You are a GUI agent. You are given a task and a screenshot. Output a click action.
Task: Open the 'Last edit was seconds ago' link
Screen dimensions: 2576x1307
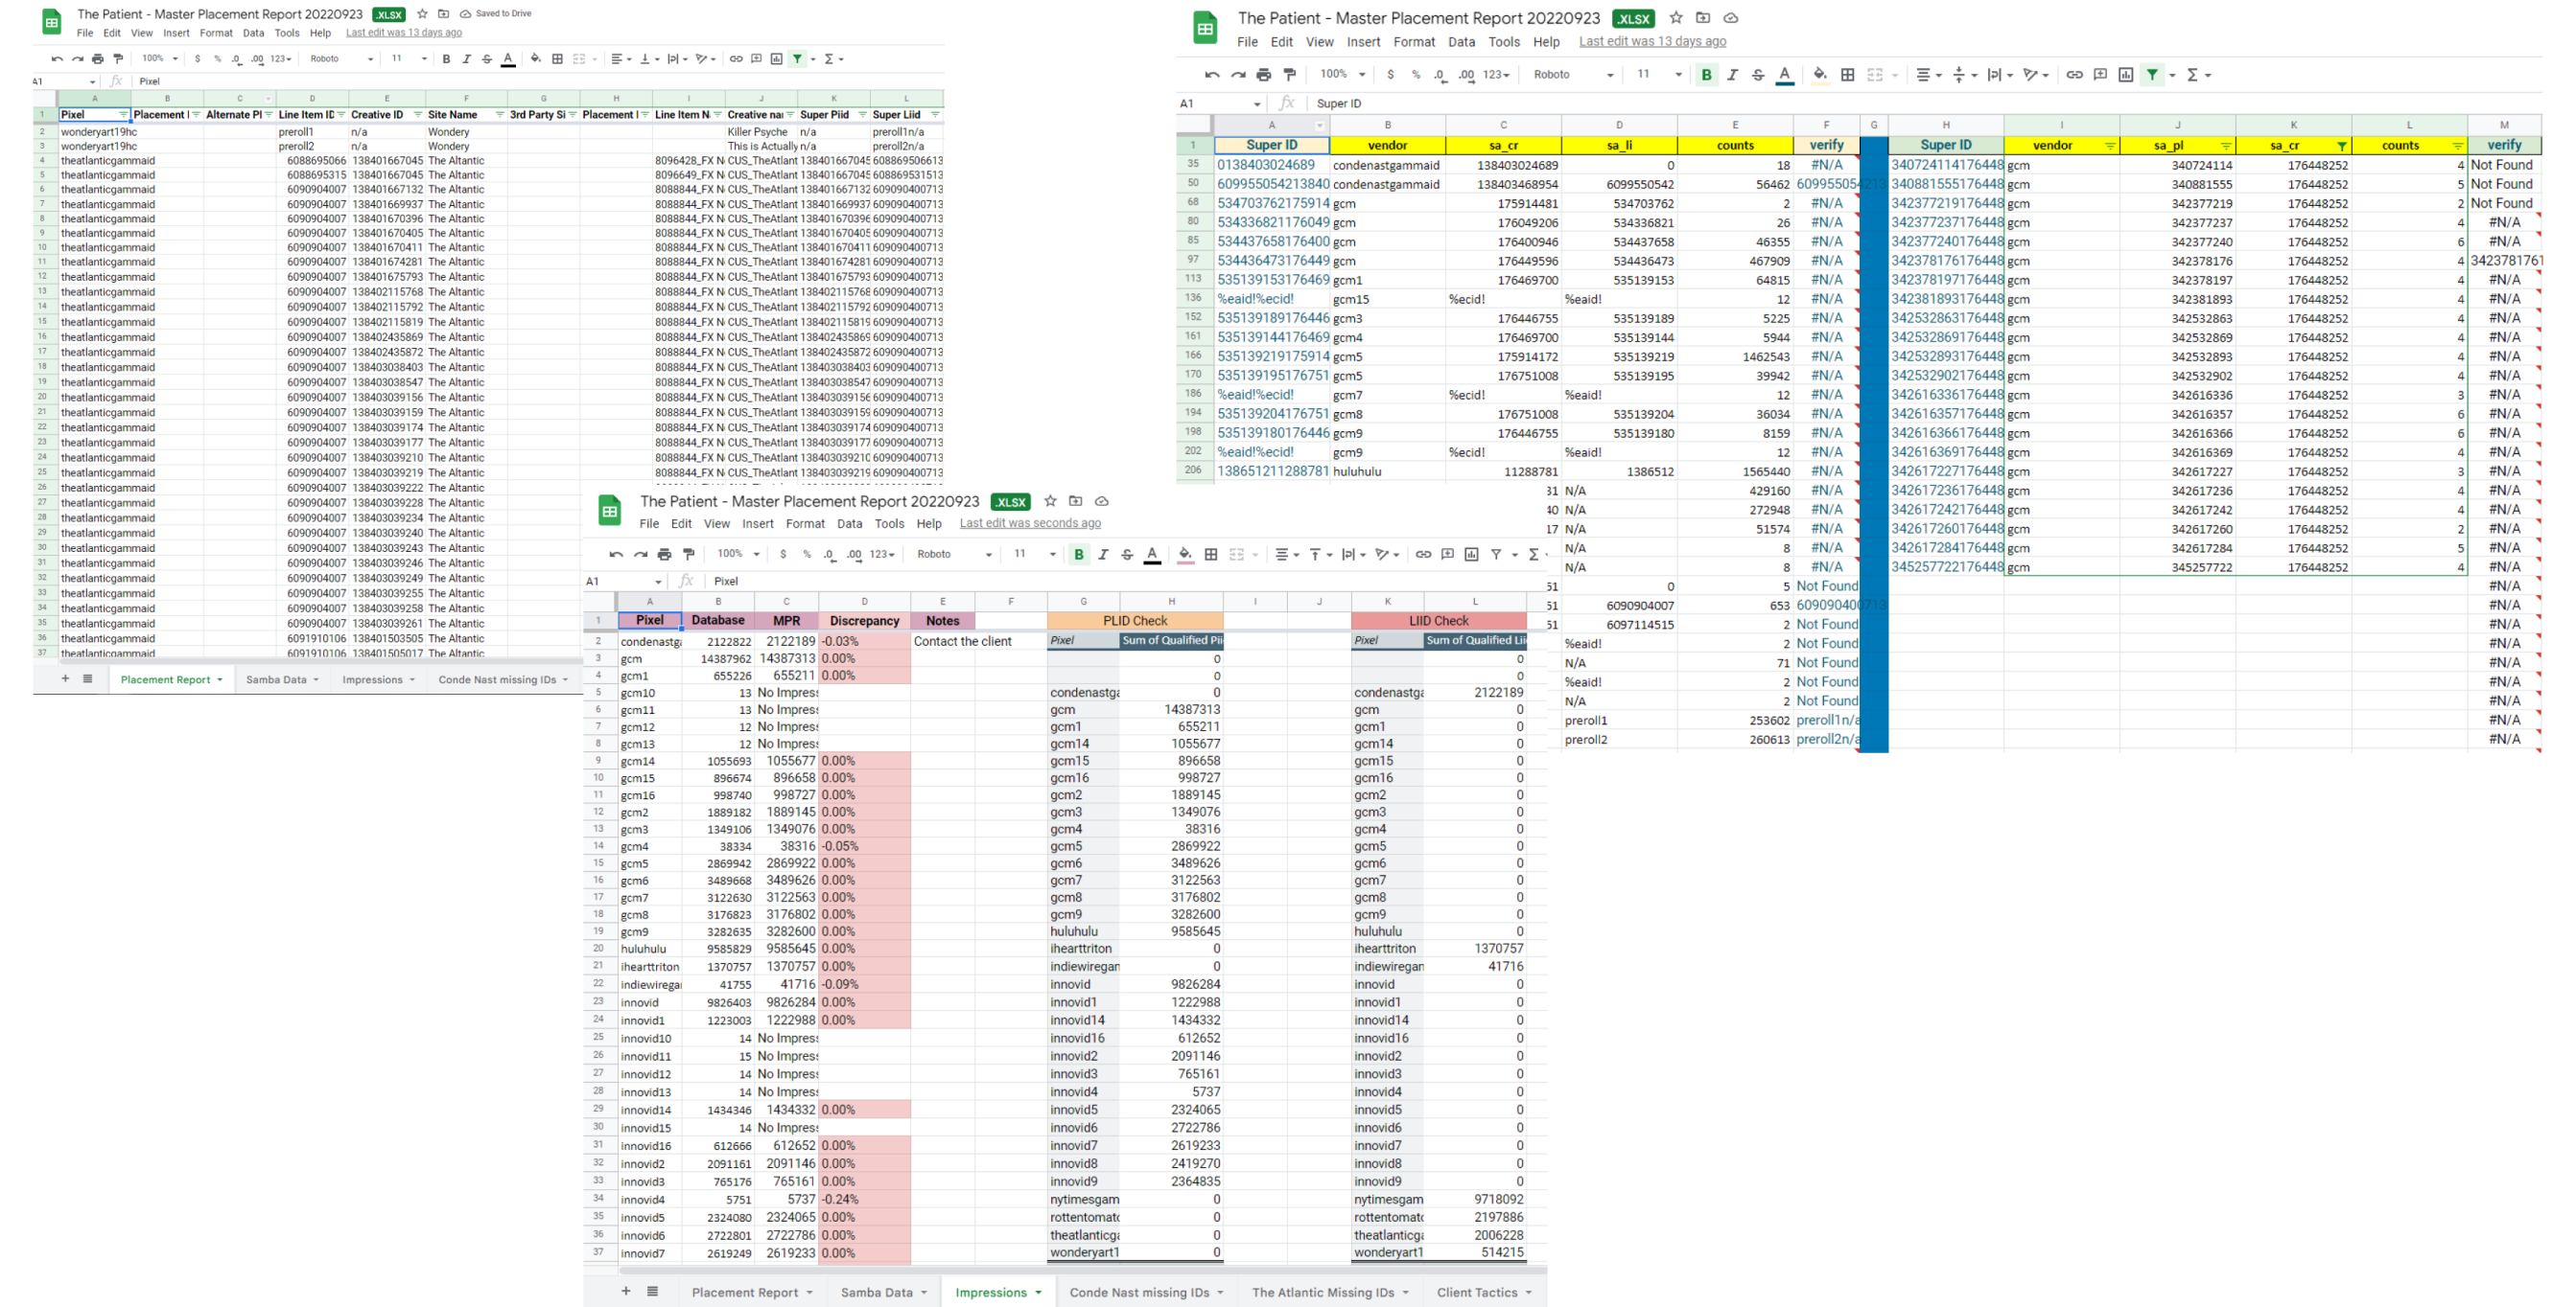1030,523
